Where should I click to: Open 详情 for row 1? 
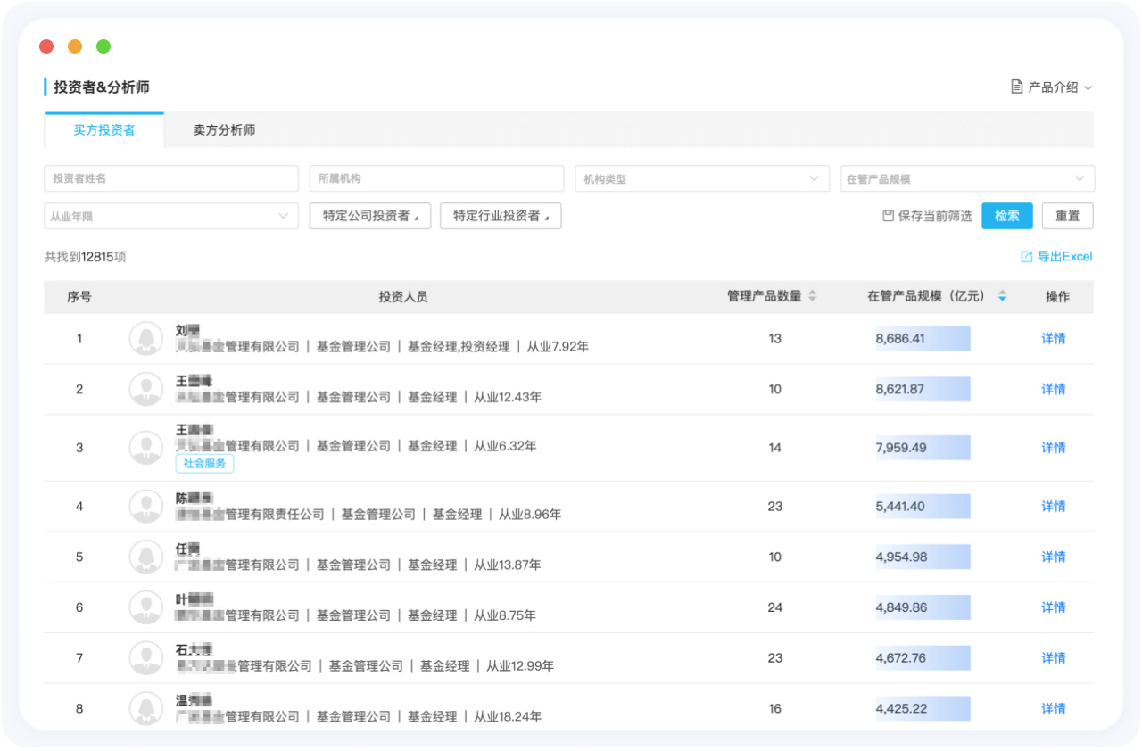(1054, 339)
